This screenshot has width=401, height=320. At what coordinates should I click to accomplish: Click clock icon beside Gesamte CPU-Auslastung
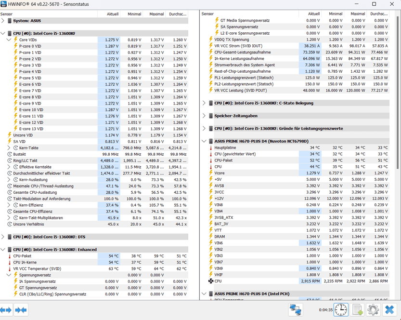pyautogui.click(x=10, y=192)
